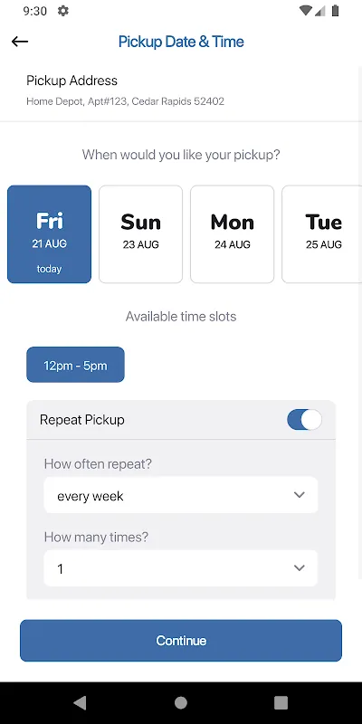Tap the cellular signal icon
The image size is (362, 724).
tap(320, 11)
